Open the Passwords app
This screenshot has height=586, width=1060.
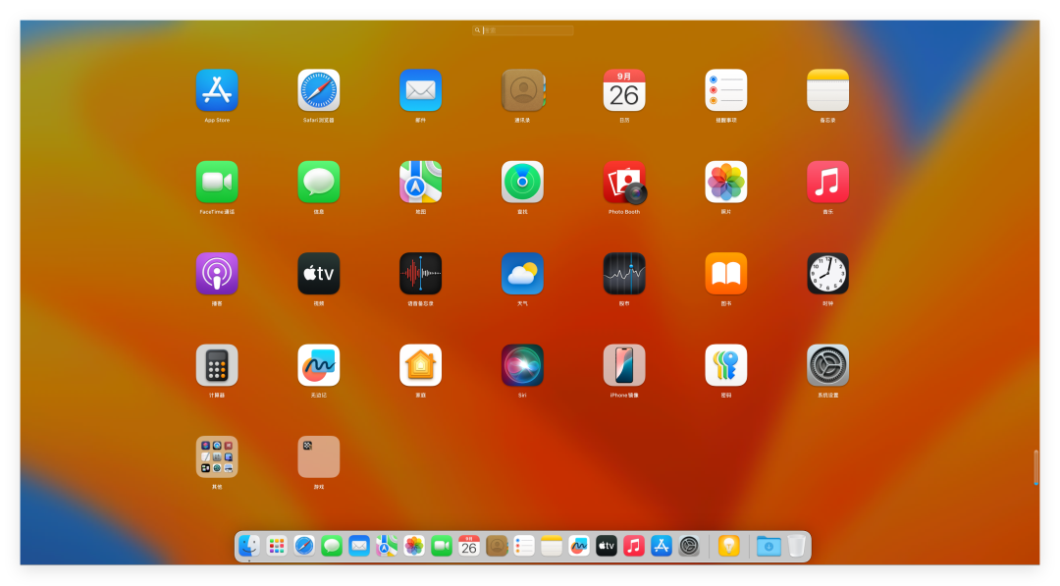tap(726, 365)
